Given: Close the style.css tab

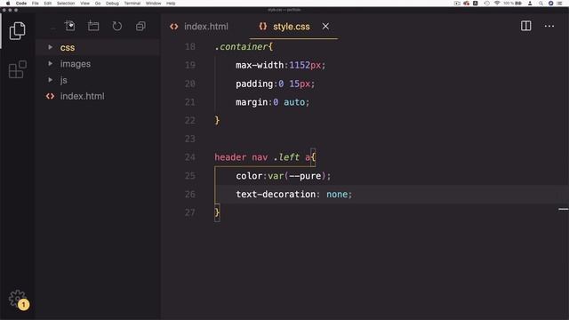Looking at the screenshot, I should (325, 27).
